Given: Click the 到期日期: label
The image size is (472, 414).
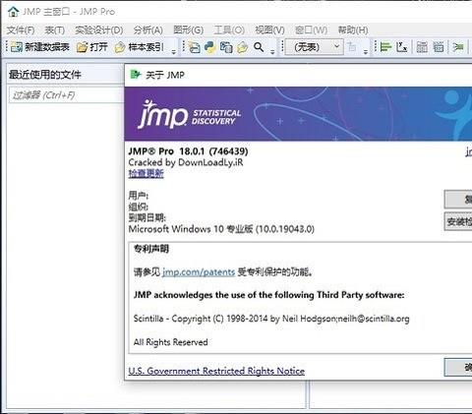Looking at the screenshot, I should point(147,217).
